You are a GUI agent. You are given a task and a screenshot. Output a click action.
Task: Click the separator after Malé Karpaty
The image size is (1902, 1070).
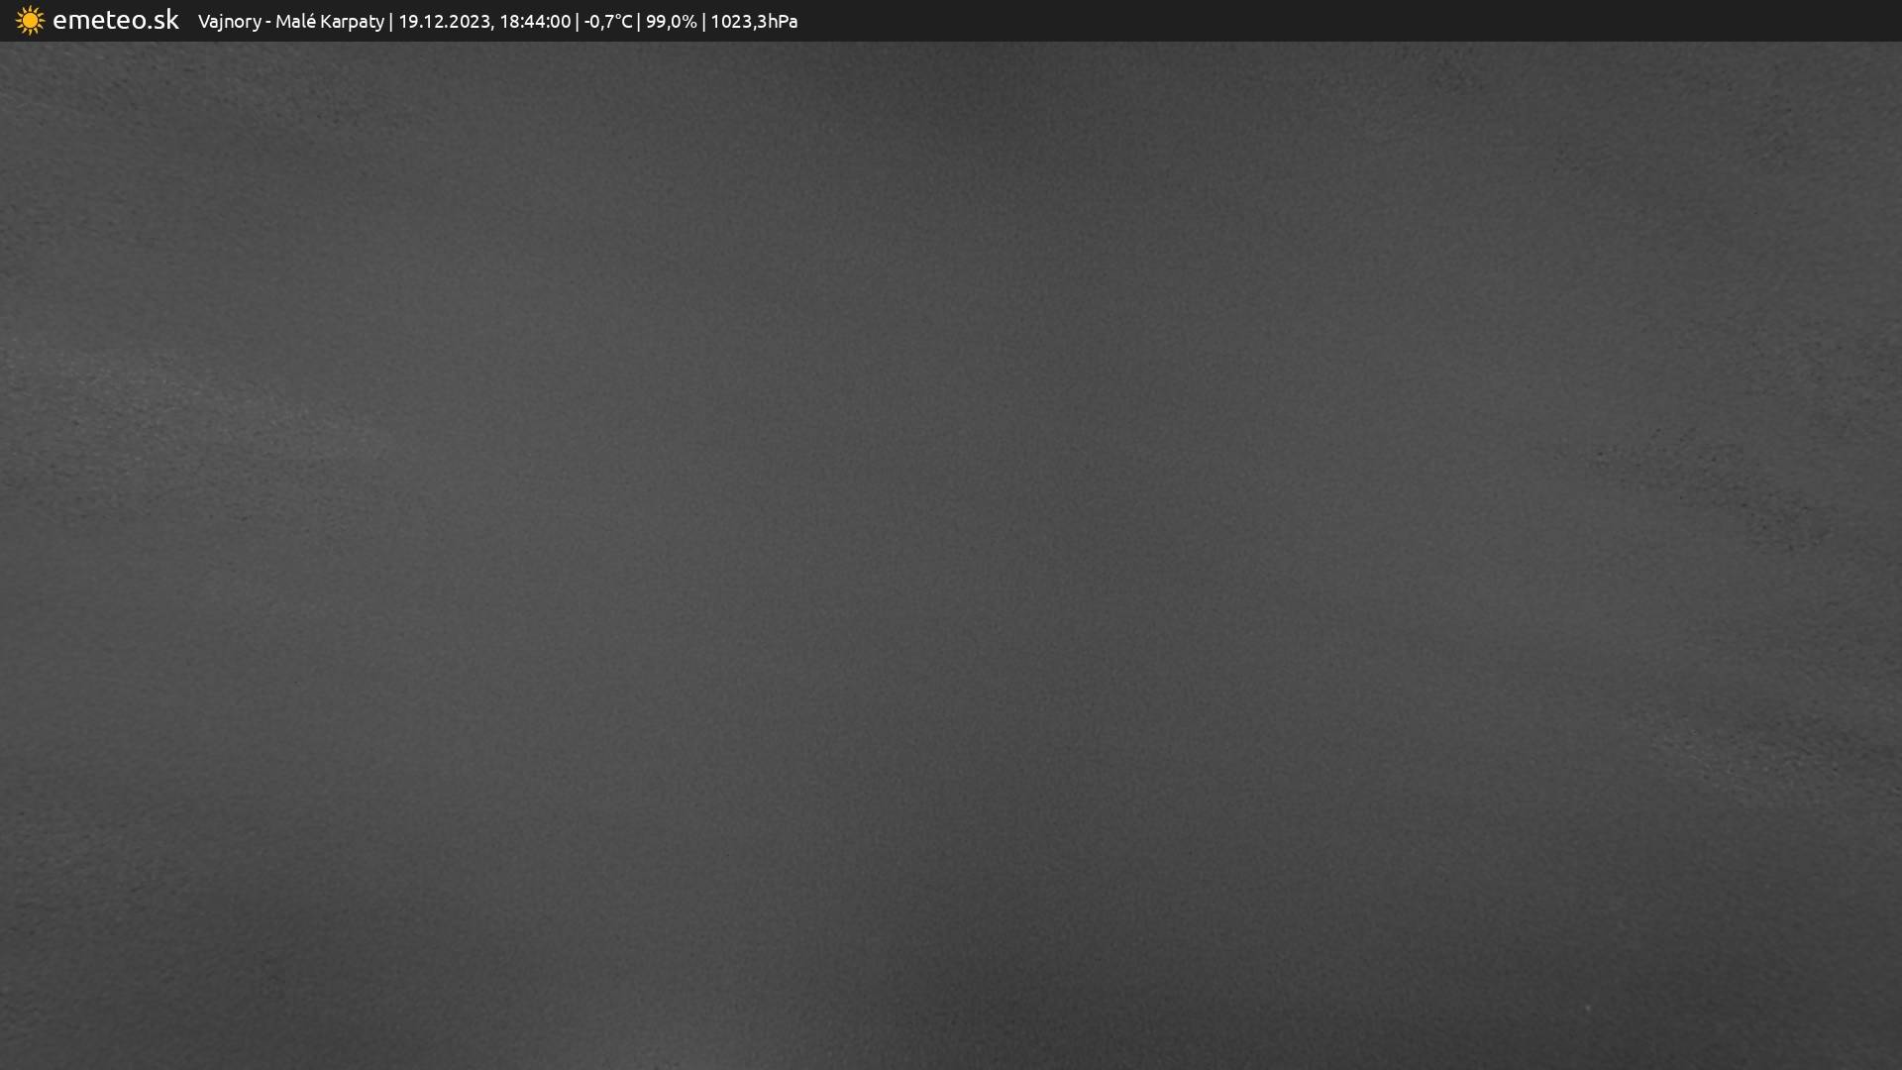pos(391,22)
